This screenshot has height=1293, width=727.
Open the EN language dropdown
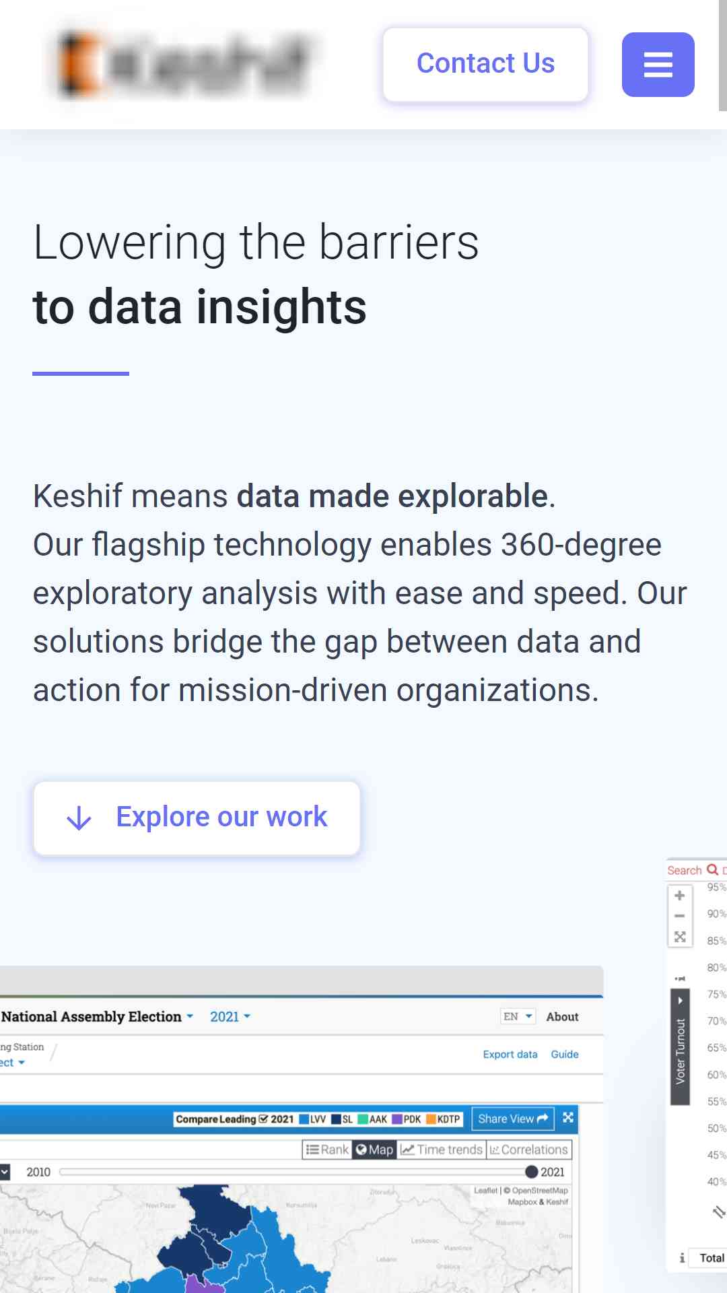(518, 1017)
